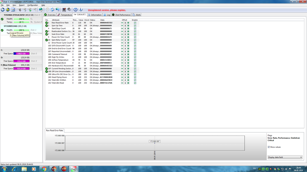Open Help with the question mark icon
This screenshot has height=172, width=307.
coord(75,10)
